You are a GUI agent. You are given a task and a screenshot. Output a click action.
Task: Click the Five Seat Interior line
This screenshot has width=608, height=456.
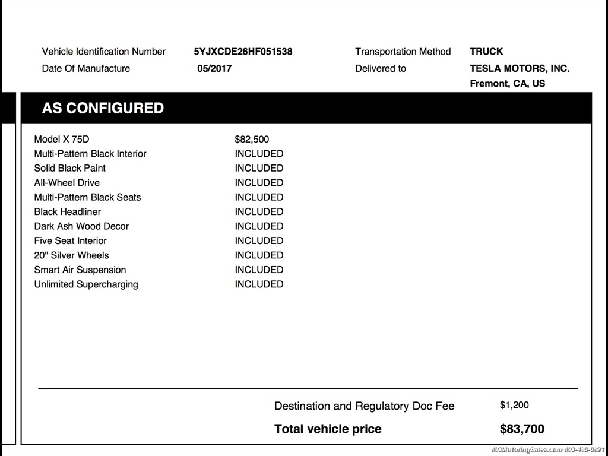coord(71,241)
